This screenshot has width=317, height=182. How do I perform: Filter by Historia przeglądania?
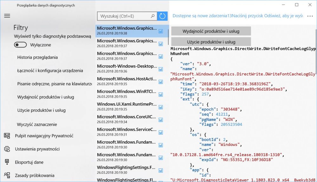(x=37, y=57)
